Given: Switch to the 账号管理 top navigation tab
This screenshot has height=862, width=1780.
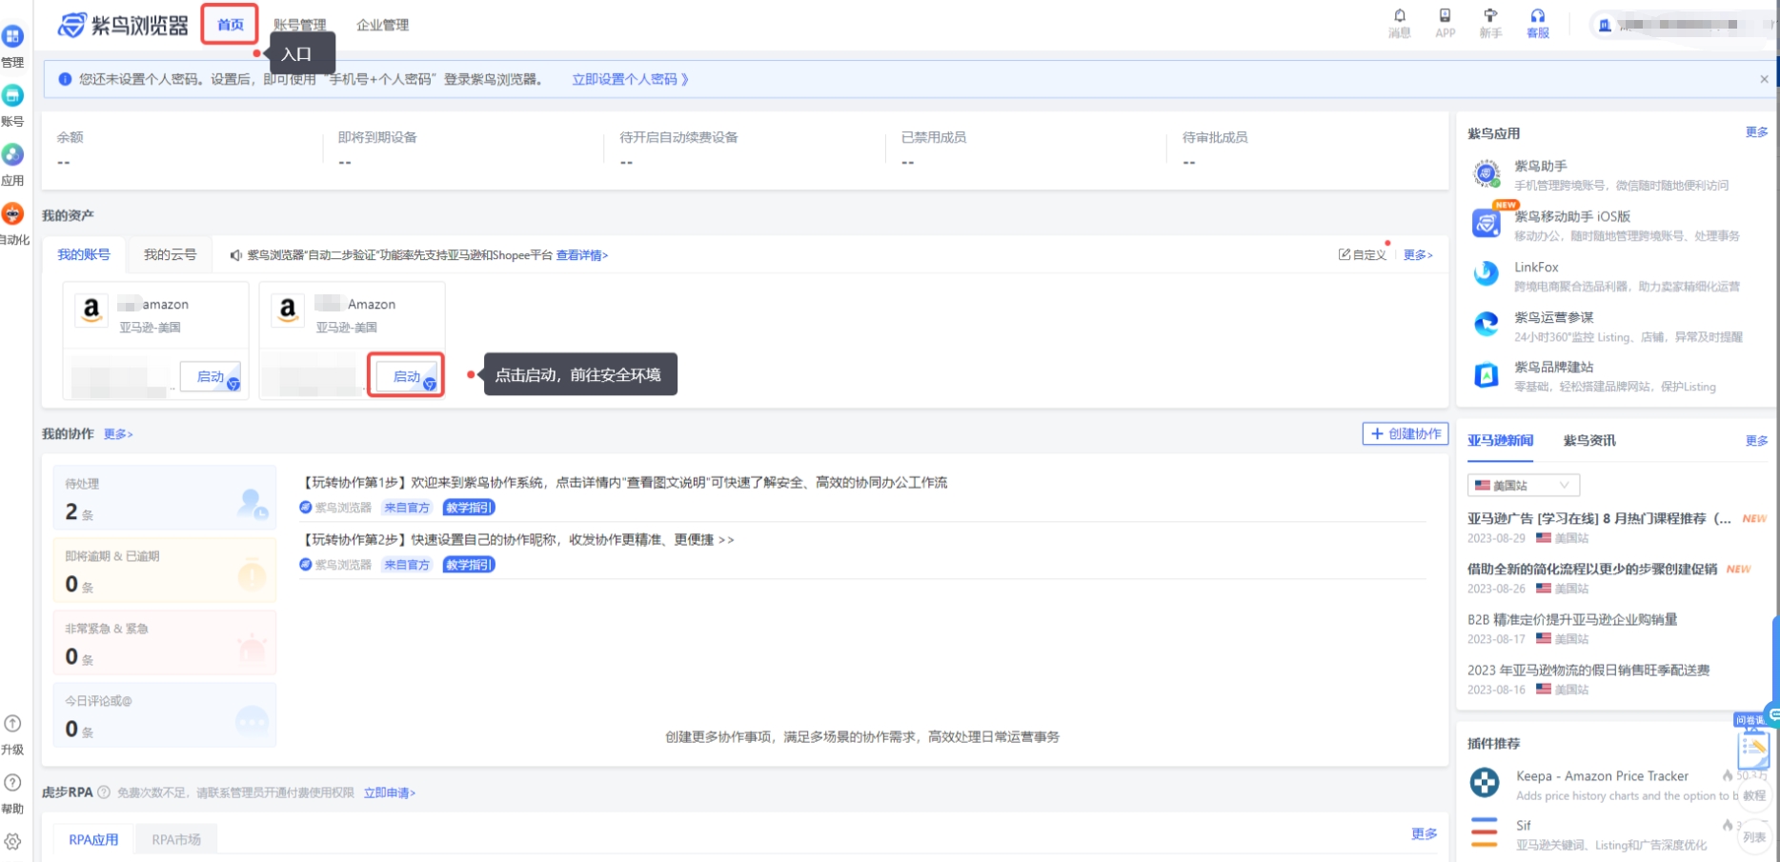Looking at the screenshot, I should [x=299, y=25].
